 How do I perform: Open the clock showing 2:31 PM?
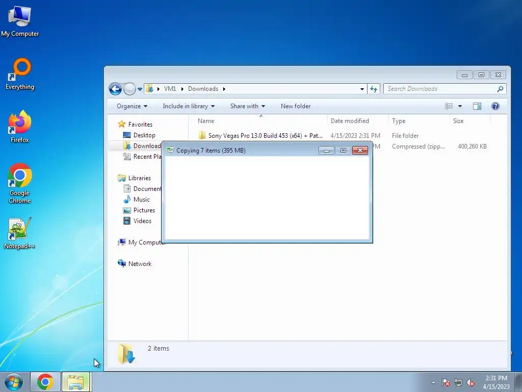pyautogui.click(x=496, y=382)
